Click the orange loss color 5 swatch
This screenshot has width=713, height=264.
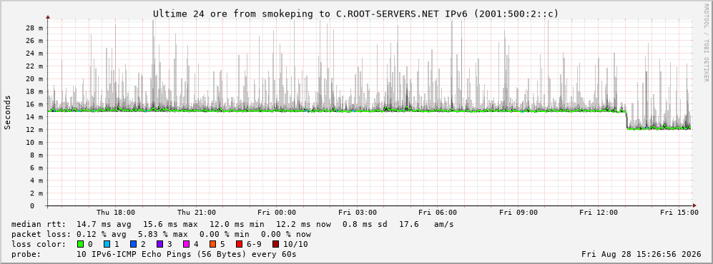point(213,244)
